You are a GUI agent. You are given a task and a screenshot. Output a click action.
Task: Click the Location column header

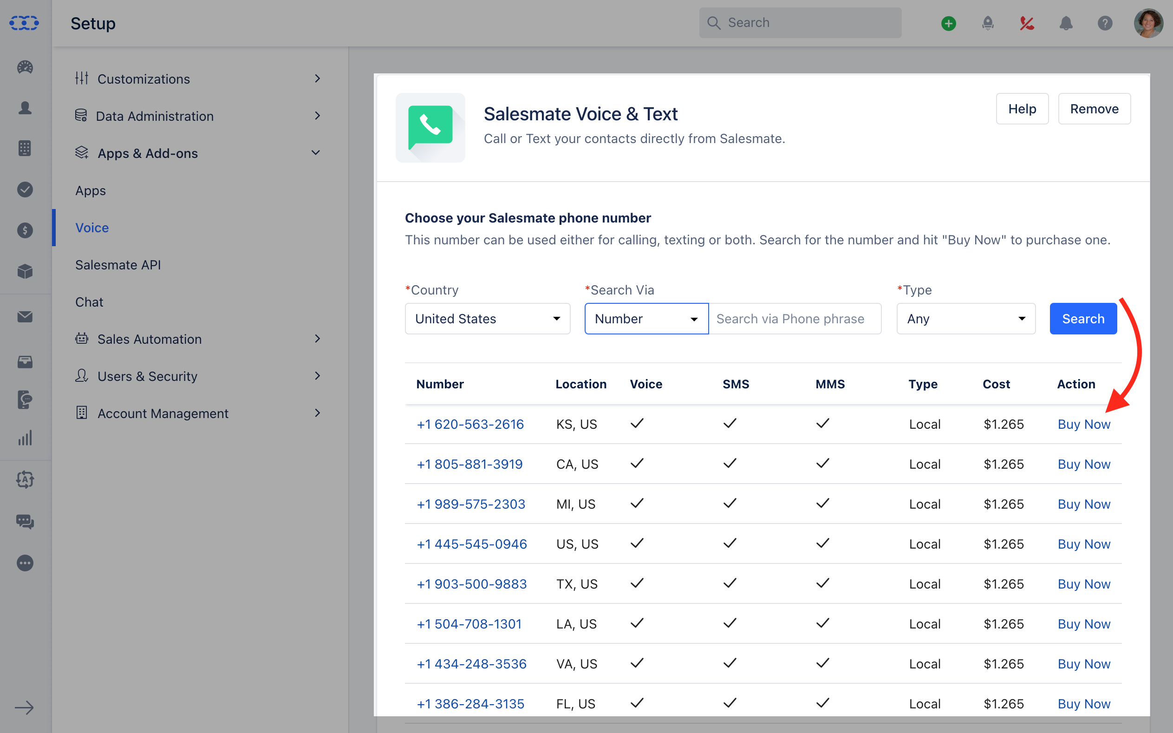tap(580, 384)
